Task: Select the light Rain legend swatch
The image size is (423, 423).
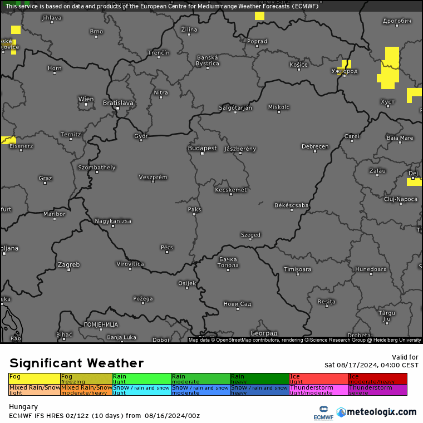Action: tap(141, 378)
